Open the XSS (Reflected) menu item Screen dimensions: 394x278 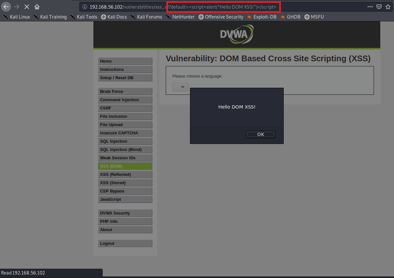point(125,175)
